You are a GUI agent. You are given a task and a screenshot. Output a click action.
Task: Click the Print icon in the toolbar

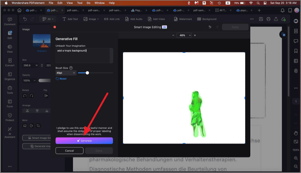coord(268,19)
